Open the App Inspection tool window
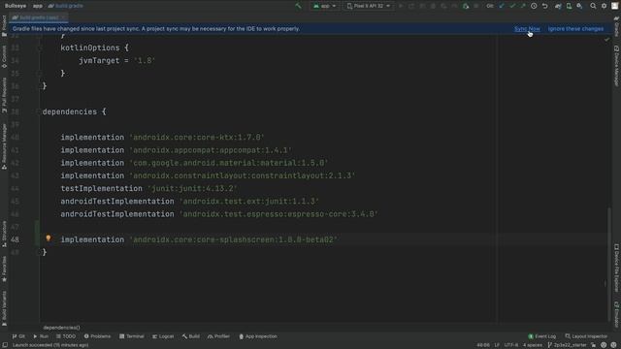This screenshot has width=621, height=349. point(258,336)
